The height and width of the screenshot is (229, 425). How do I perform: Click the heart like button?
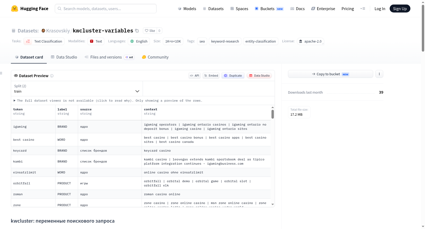150,31
